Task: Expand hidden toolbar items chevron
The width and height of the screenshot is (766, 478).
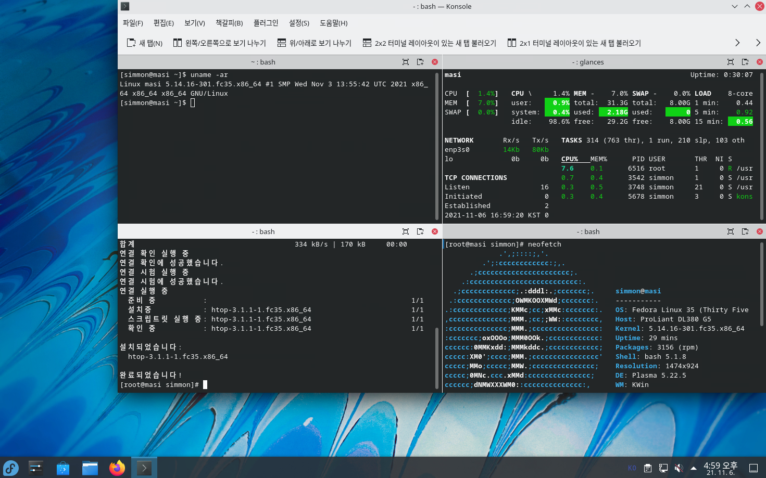Action: [x=737, y=43]
